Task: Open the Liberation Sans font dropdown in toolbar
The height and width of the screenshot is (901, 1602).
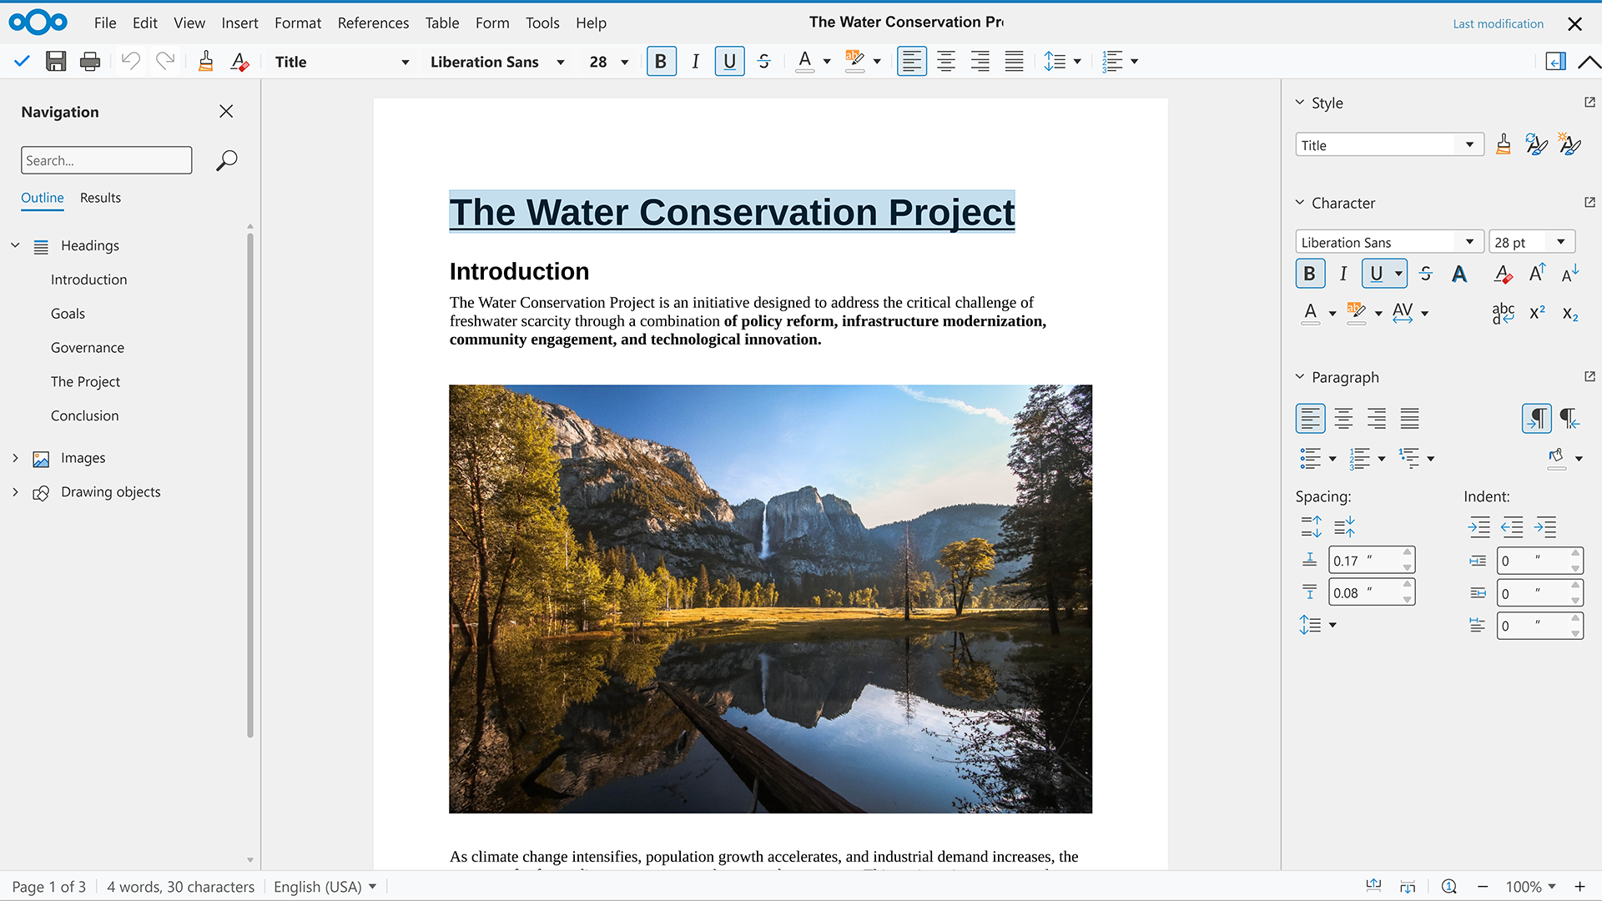Action: pos(497,62)
